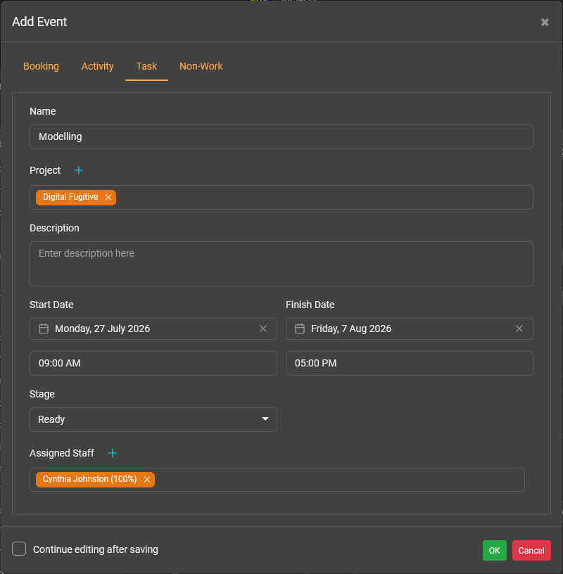Add staff with Assigned Staff plus icon

pos(112,453)
